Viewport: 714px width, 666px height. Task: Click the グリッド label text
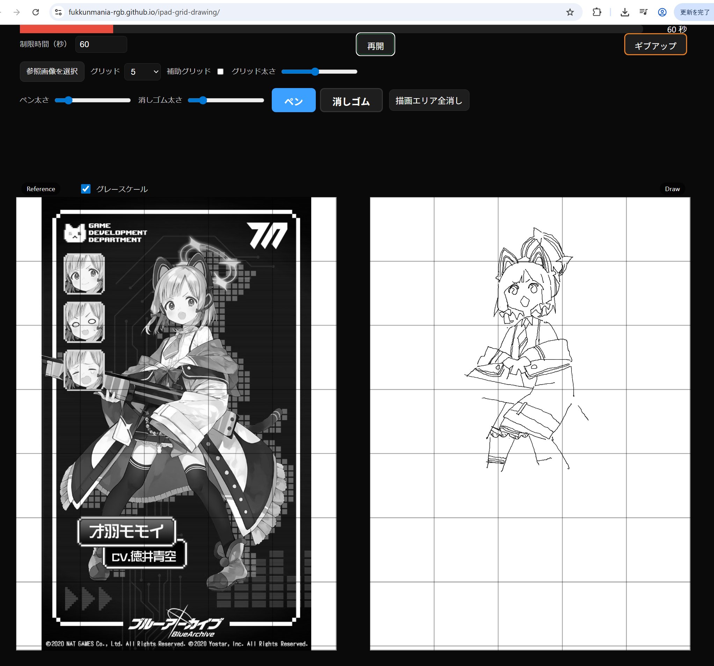pos(105,72)
